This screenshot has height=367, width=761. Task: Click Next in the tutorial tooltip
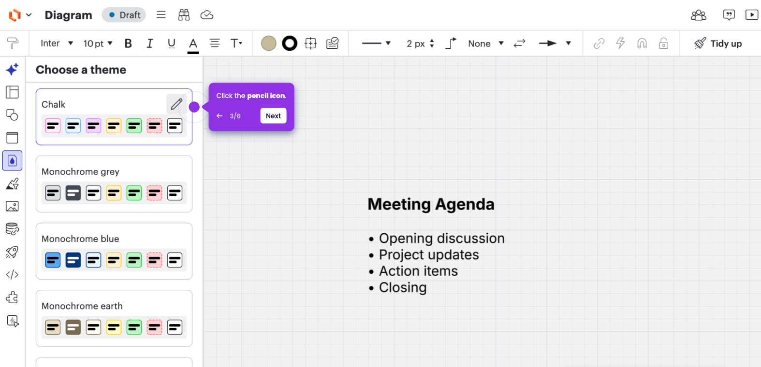click(x=273, y=116)
